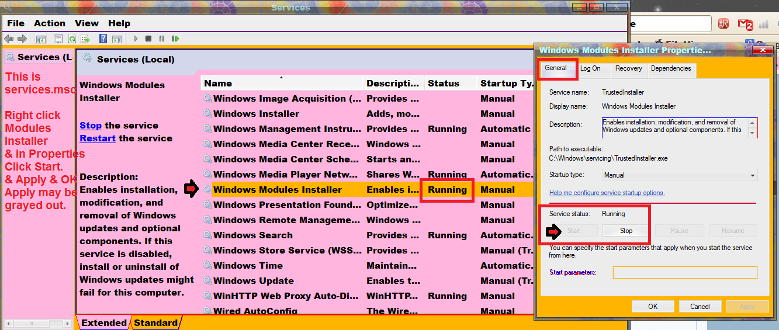Toggle the Show/Hide Action Pane icon
This screenshot has width=779, height=330.
tap(117, 39)
